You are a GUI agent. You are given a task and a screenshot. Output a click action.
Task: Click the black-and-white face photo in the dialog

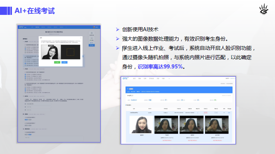click(51, 52)
